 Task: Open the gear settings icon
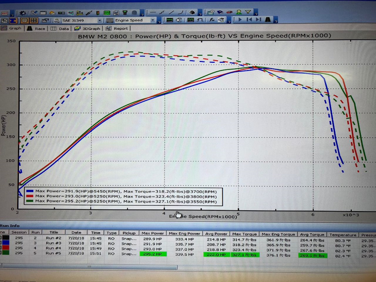click(23, 13)
